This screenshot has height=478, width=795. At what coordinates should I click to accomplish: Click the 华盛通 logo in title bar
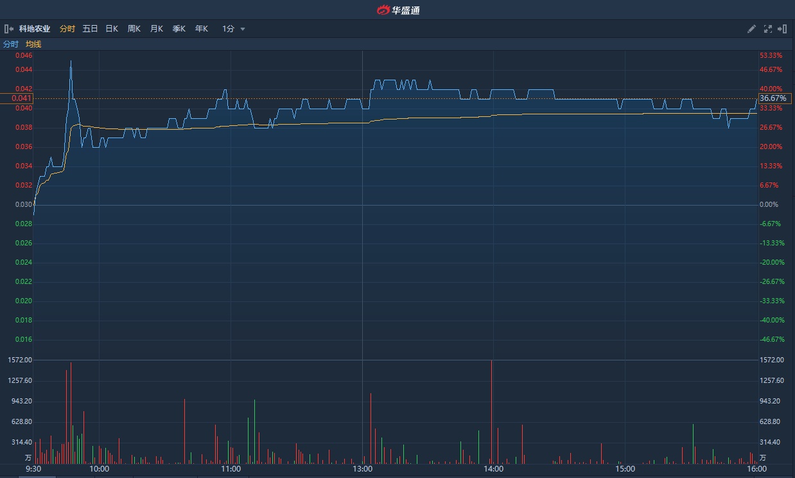[397, 10]
